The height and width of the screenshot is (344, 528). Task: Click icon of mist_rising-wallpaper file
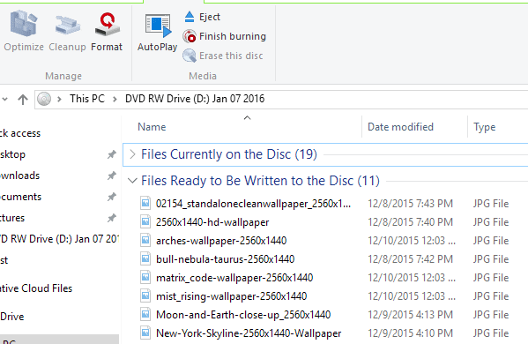[x=145, y=295]
